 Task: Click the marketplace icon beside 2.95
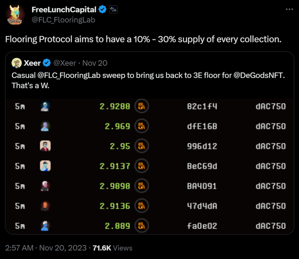tap(143, 146)
